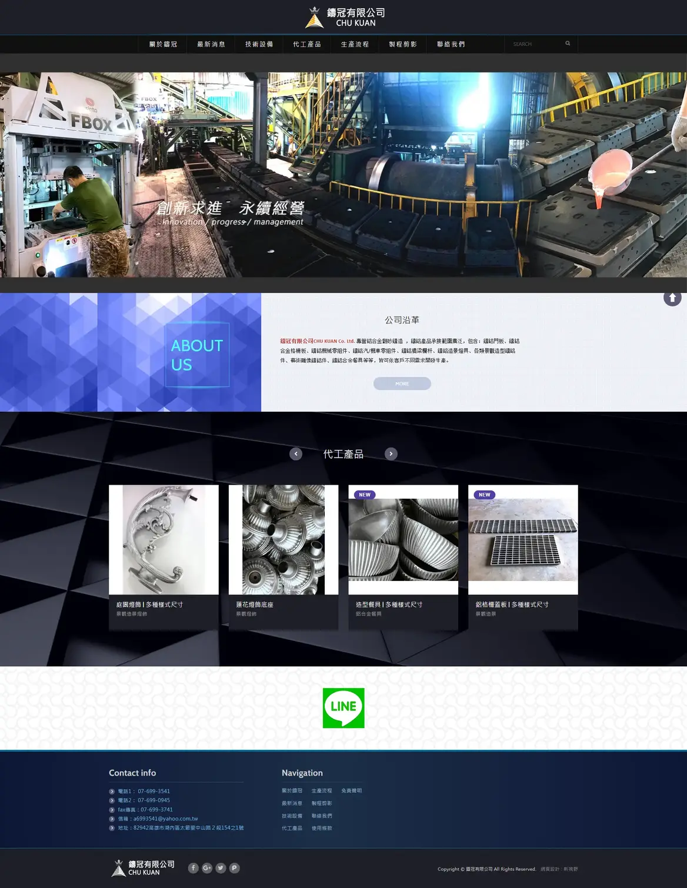Go to next product carousel slide

tap(391, 454)
